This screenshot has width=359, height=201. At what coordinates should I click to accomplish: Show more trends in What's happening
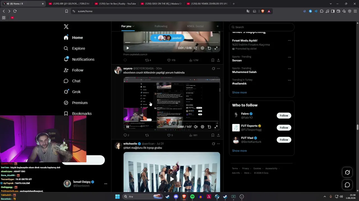tap(239, 92)
